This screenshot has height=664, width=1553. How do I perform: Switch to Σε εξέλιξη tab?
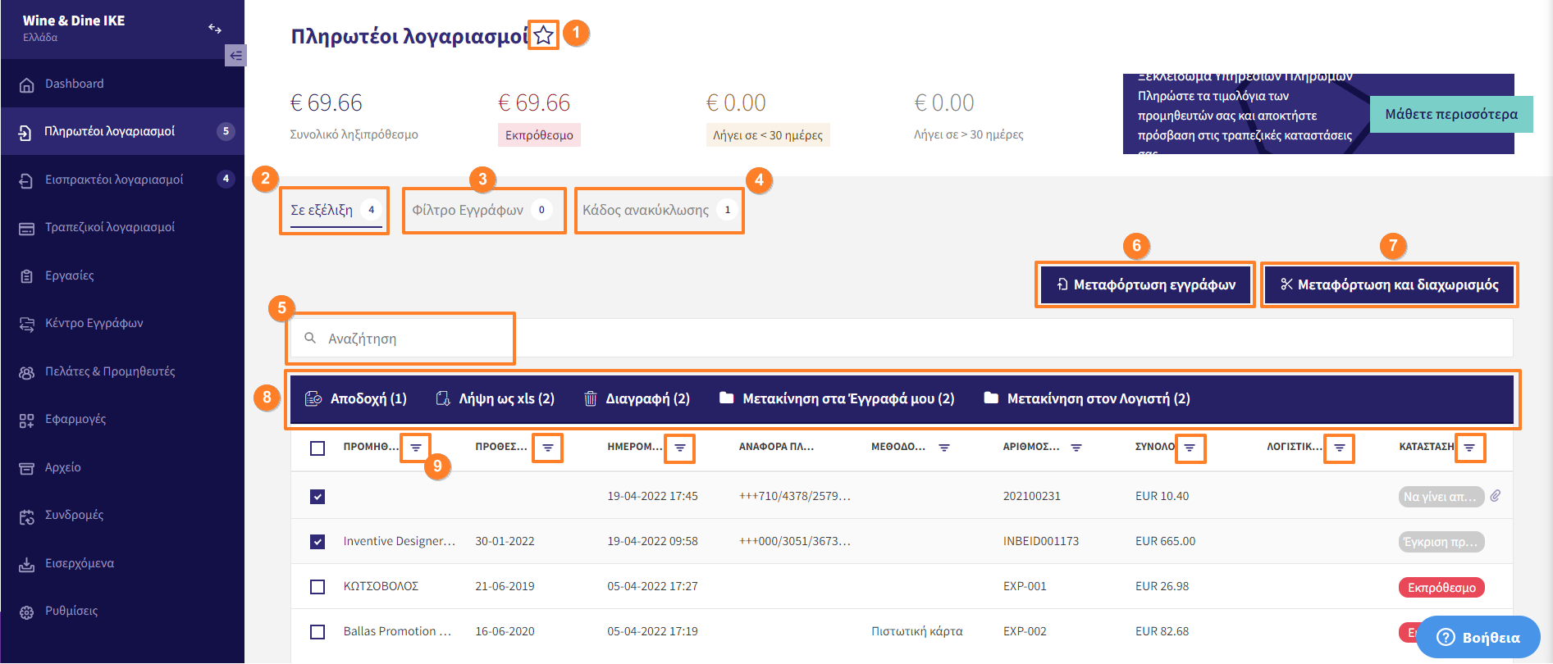click(335, 210)
